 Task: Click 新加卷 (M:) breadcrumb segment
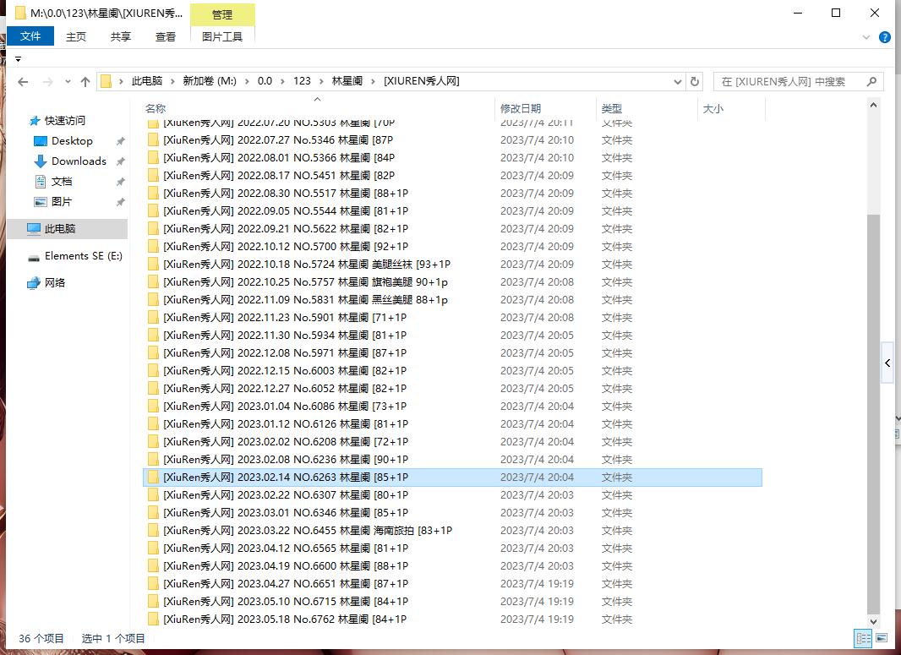tap(210, 81)
